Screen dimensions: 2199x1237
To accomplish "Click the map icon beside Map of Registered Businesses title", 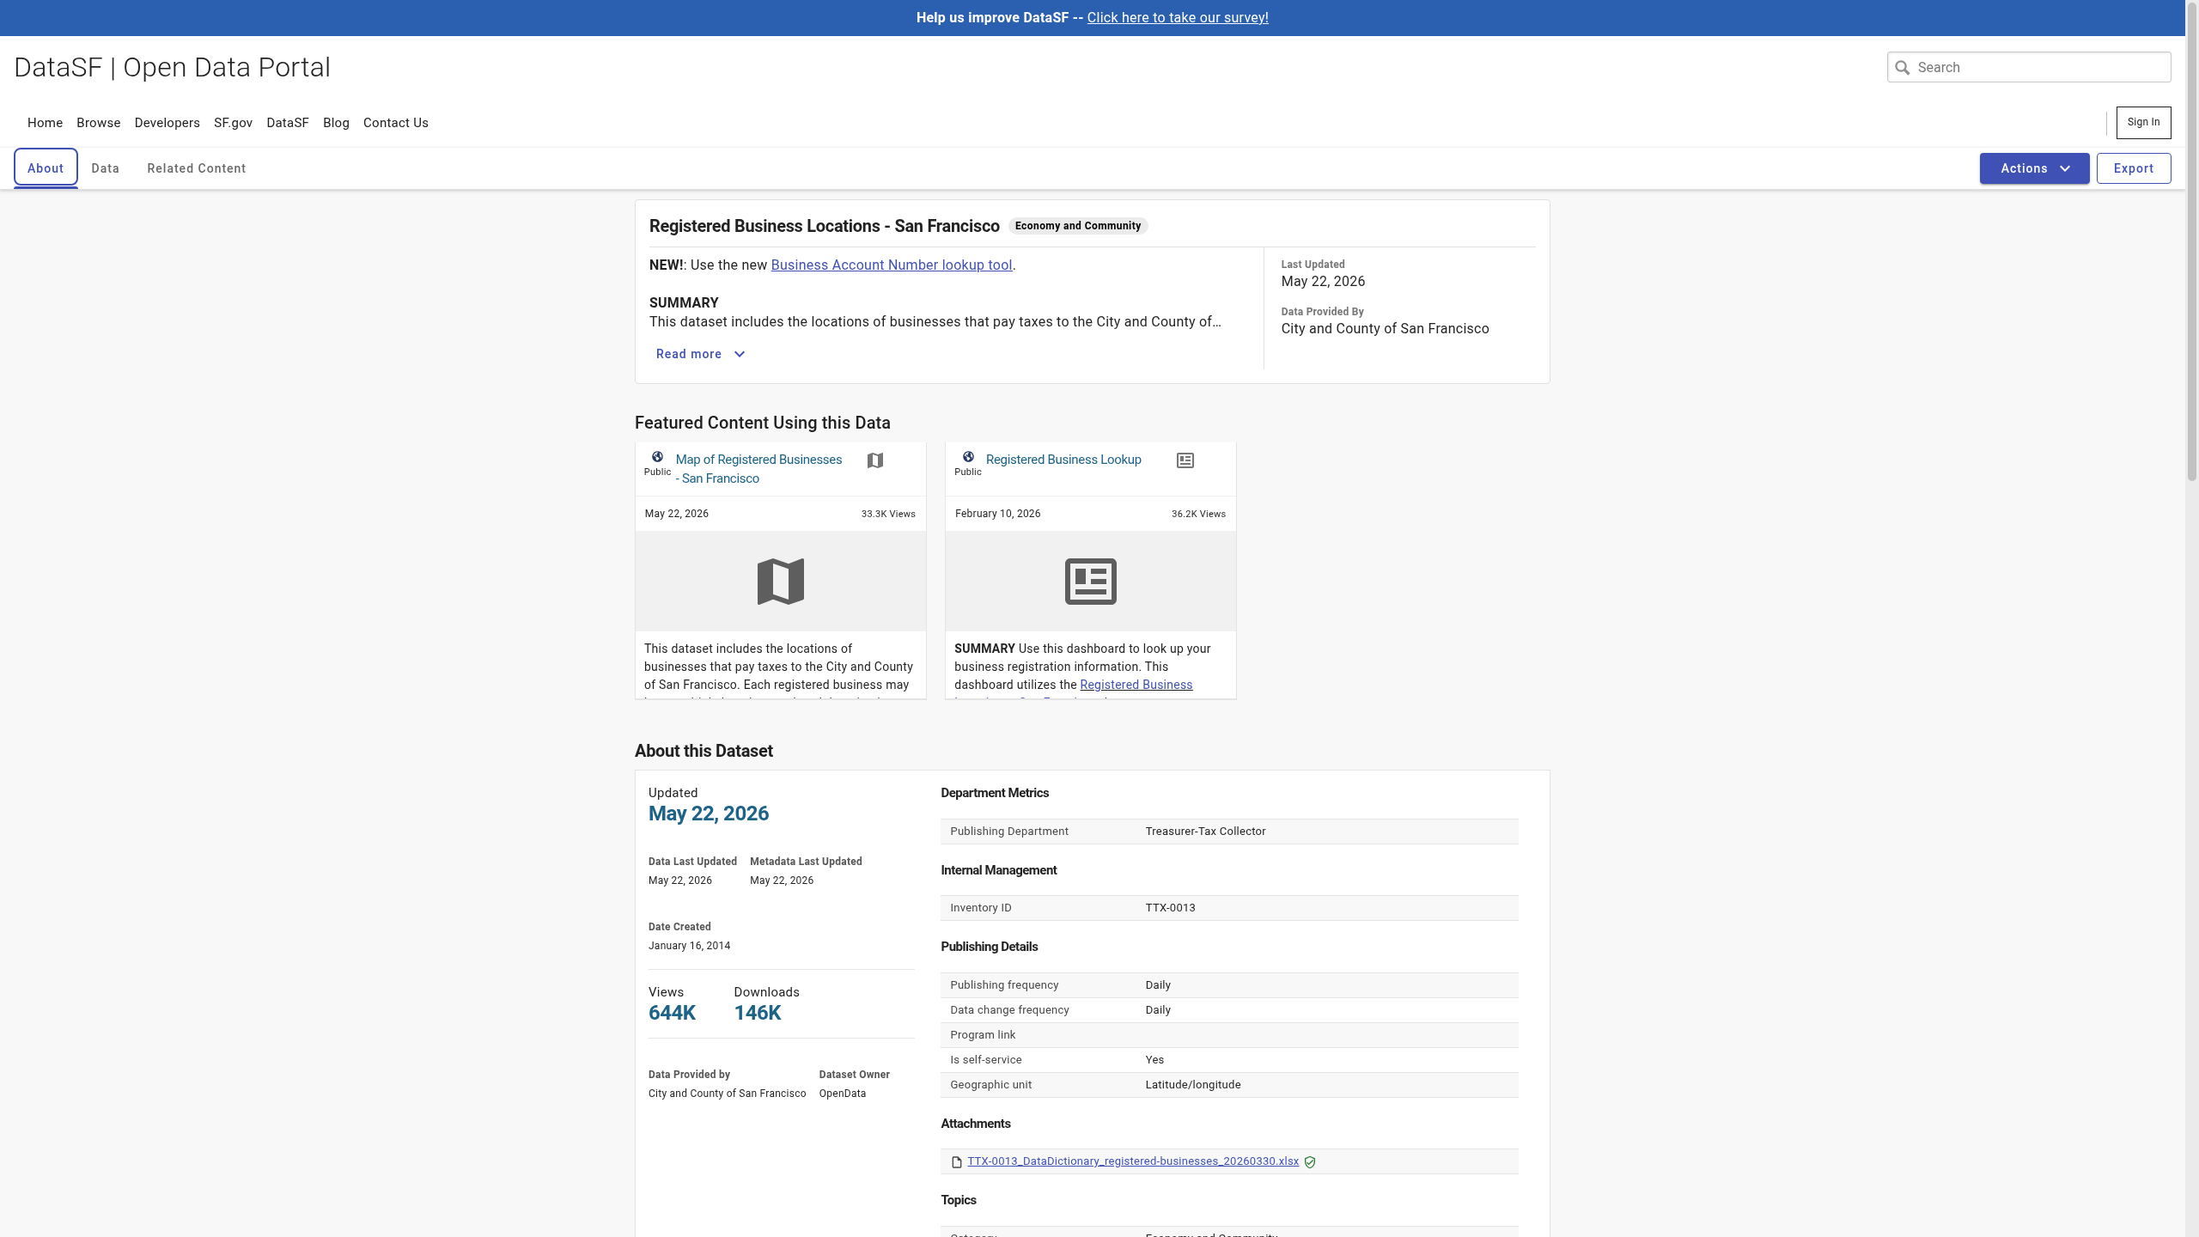I will coord(875,460).
